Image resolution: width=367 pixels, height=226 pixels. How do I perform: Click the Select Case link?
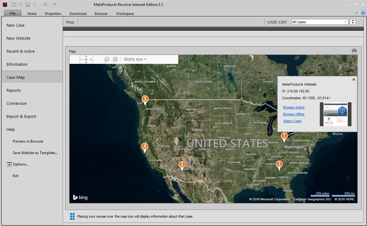point(292,121)
